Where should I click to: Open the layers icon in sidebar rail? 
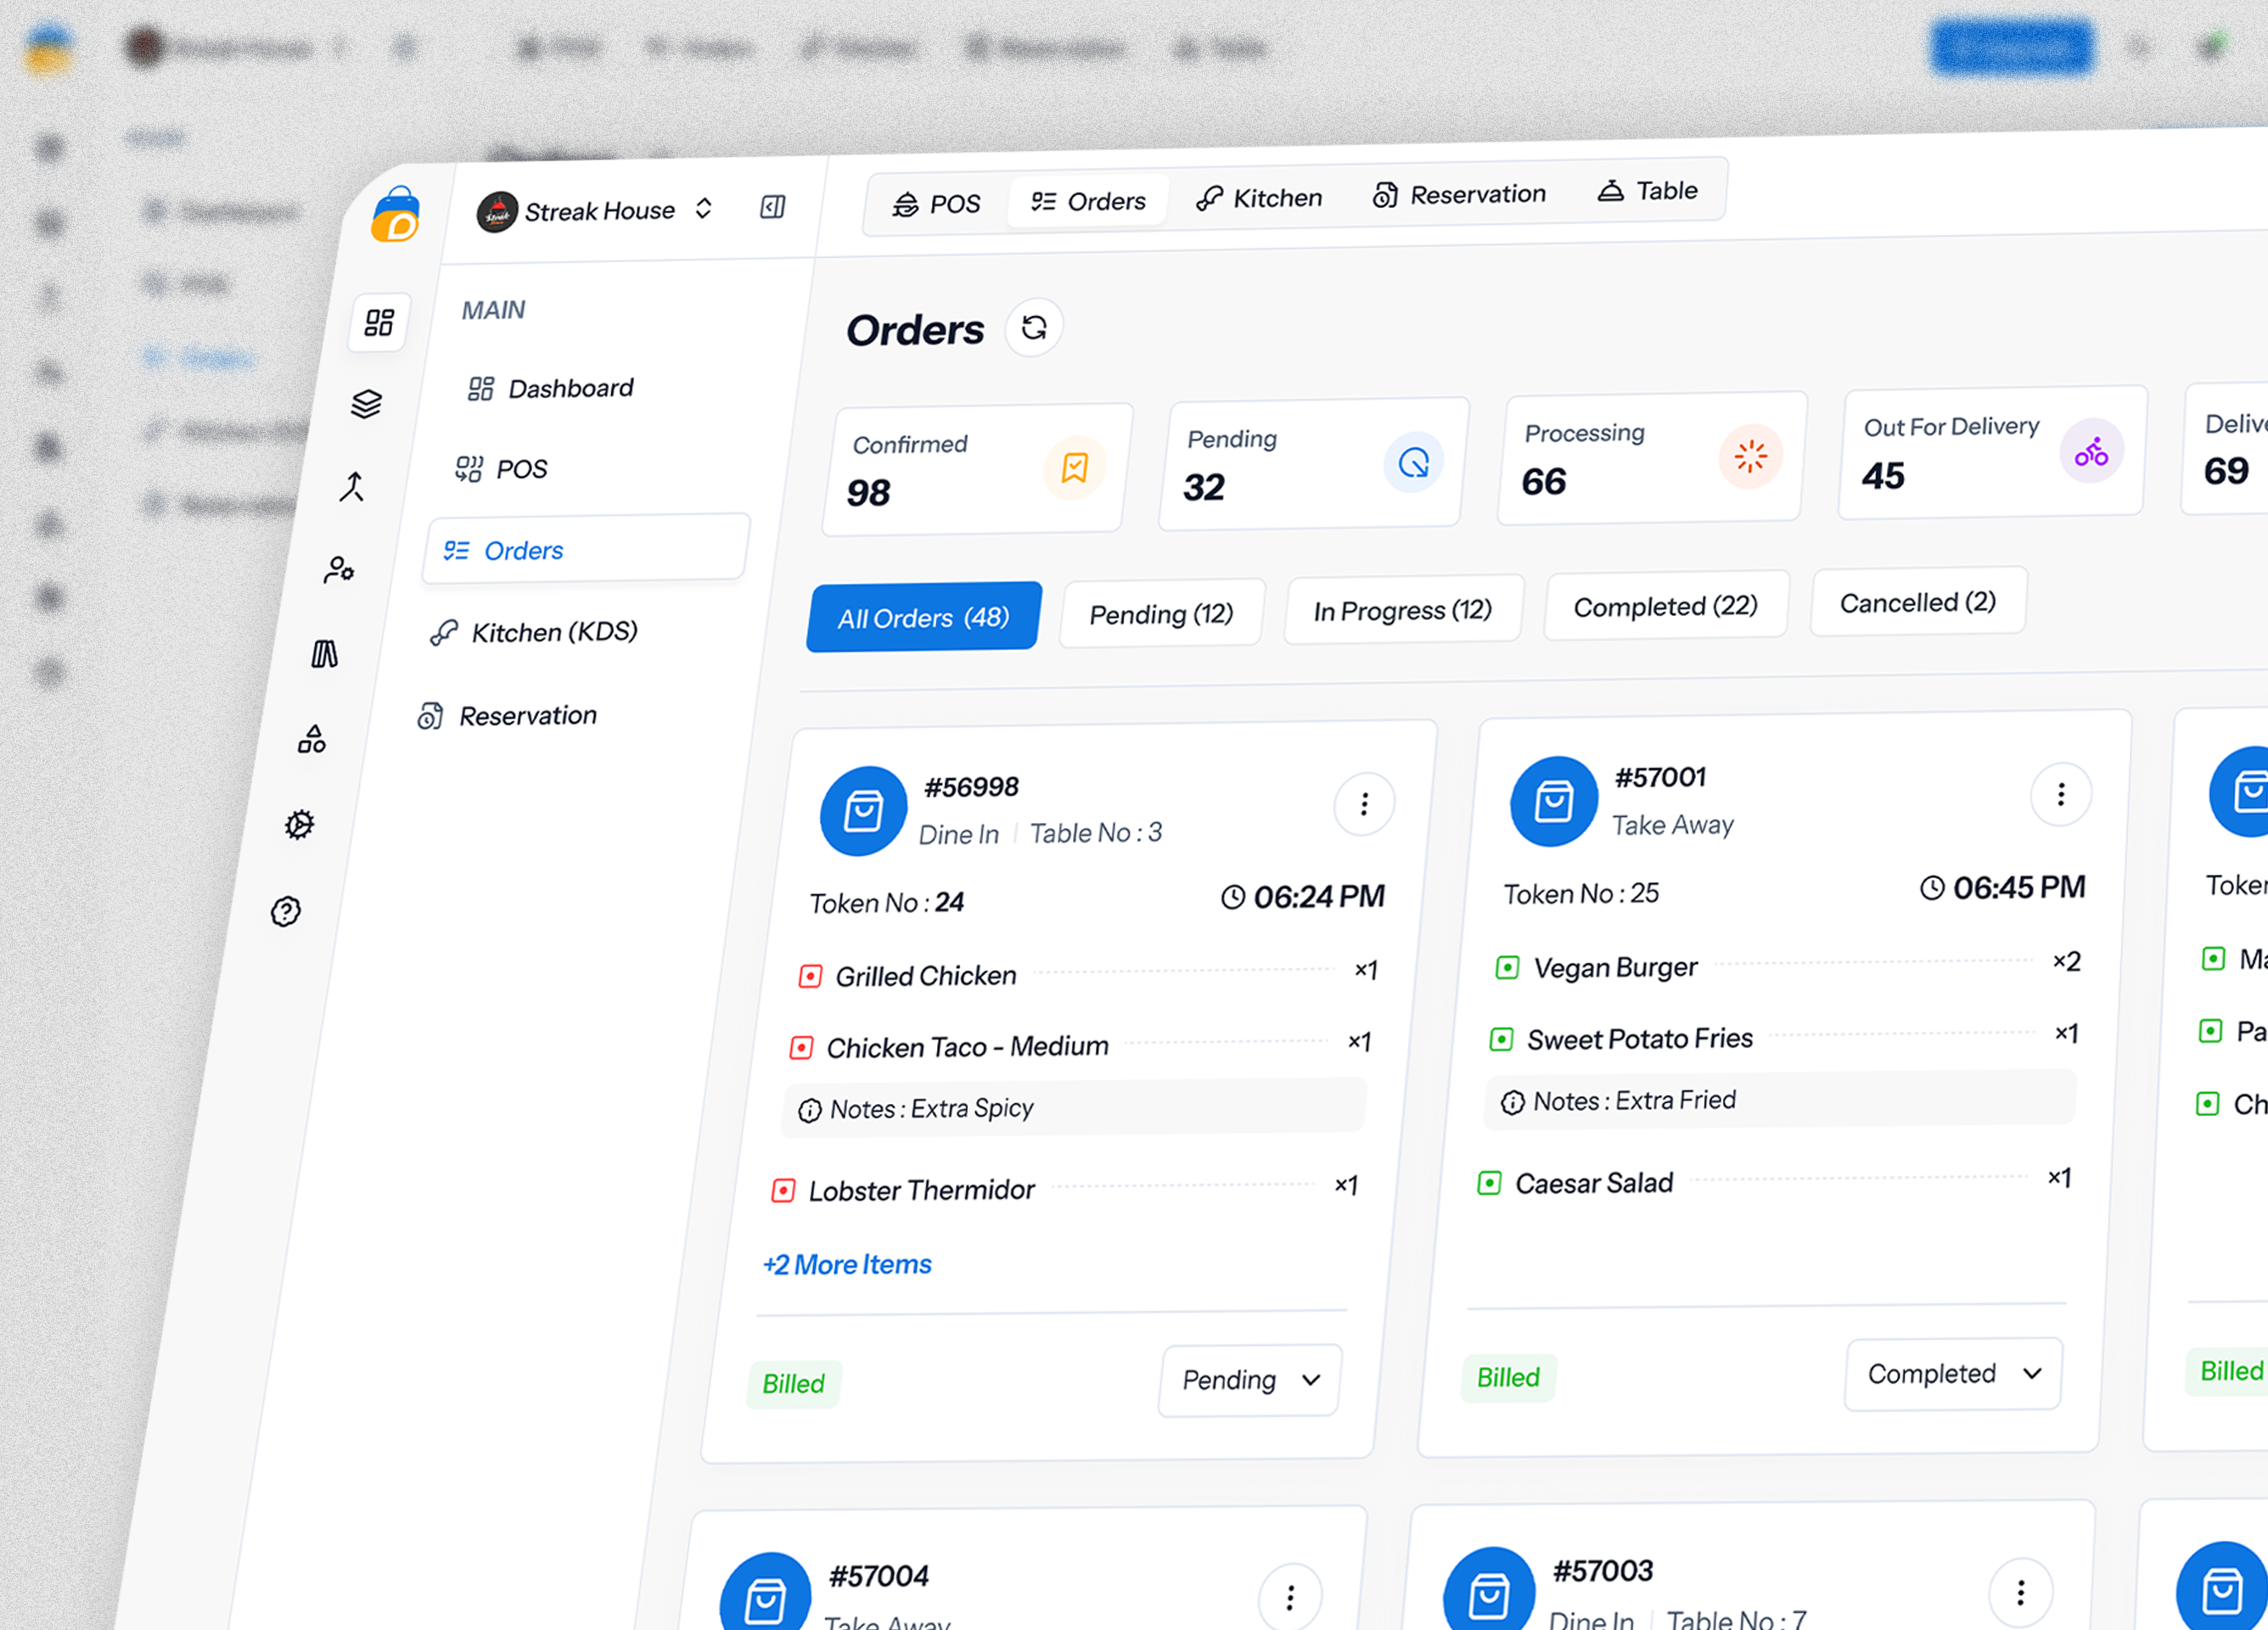[366, 404]
